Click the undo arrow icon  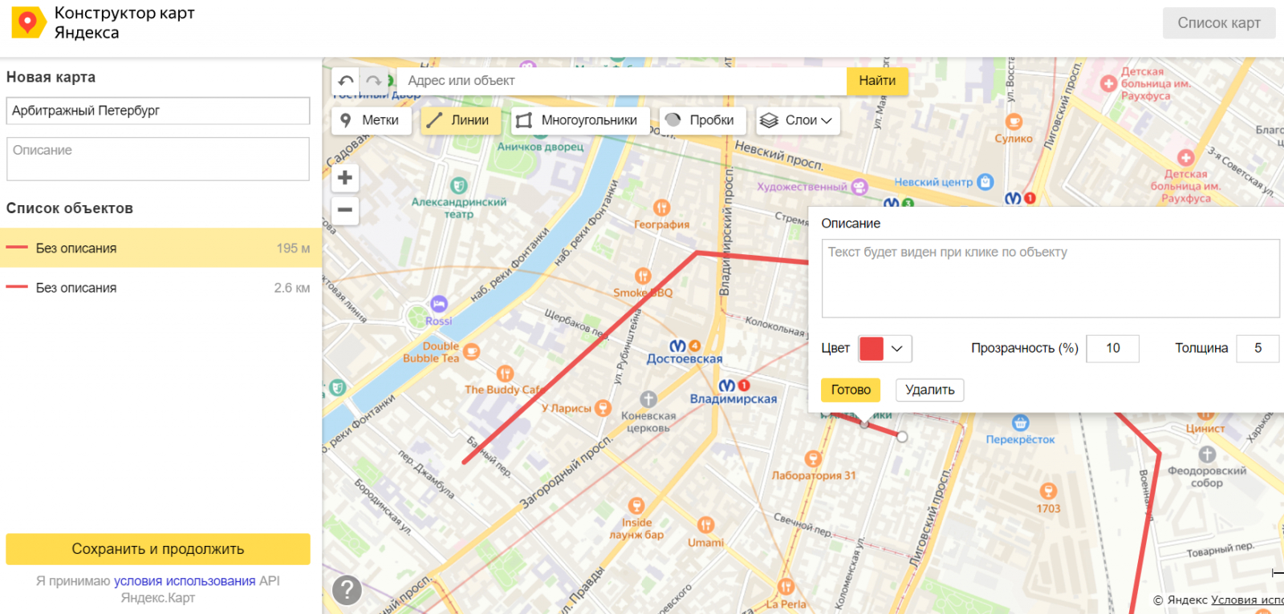(x=346, y=80)
